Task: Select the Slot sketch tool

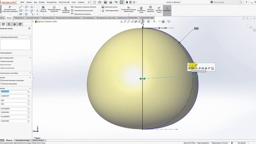Action: pyautogui.click(x=21, y=14)
